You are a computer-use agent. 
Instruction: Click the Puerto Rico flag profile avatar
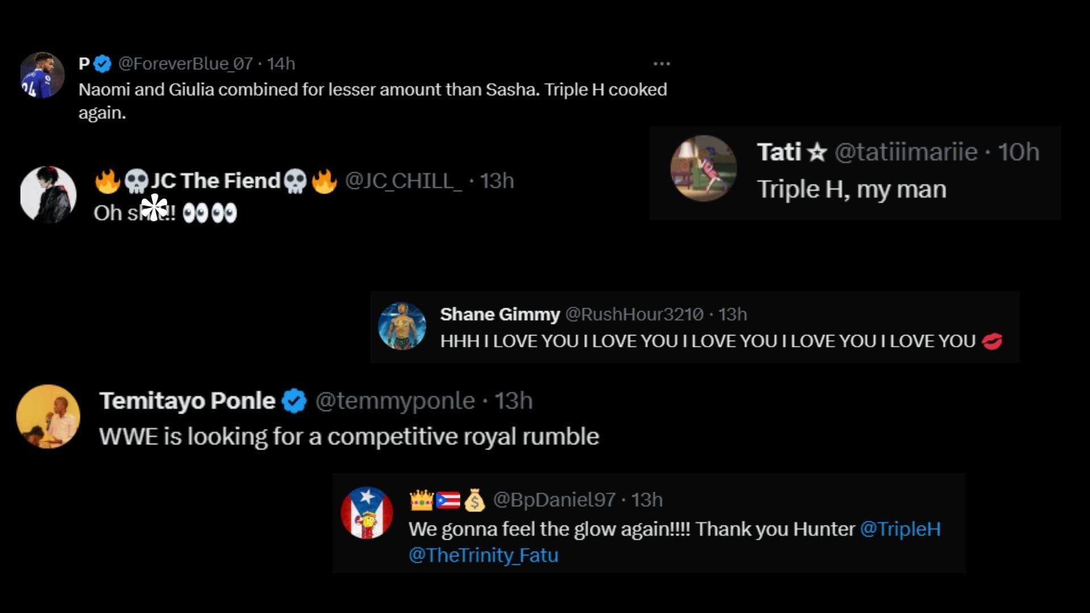[x=367, y=513]
